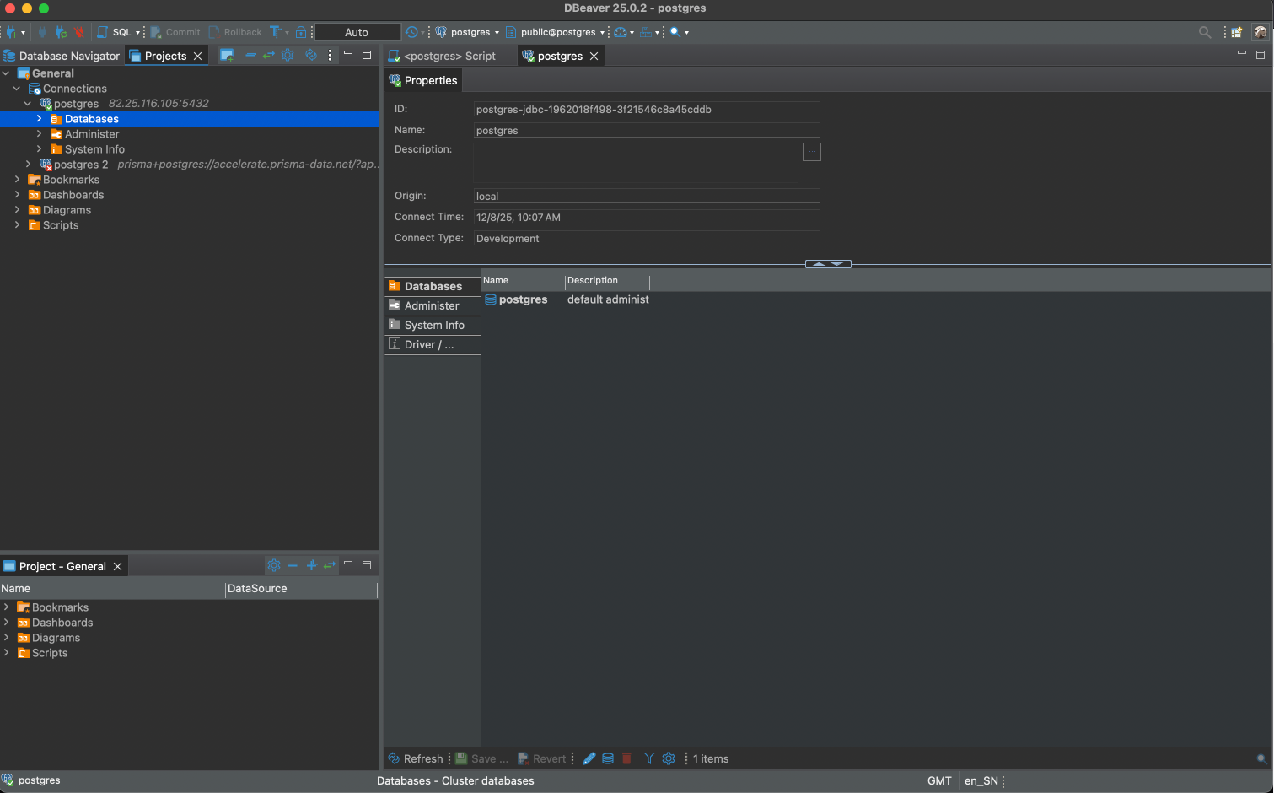Click the Refresh icon in the bottom toolbar

[394, 758]
